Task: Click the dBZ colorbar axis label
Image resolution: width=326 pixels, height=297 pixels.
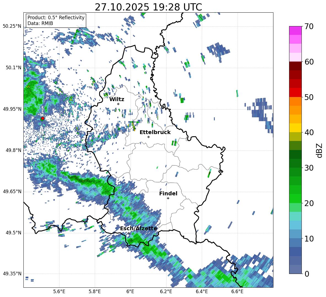Action: (320, 150)
